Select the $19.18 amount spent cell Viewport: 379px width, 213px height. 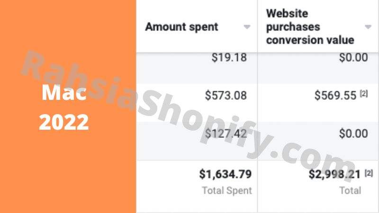click(229, 57)
